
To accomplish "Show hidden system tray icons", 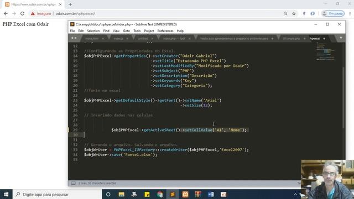I will pyautogui.click(x=295, y=194).
